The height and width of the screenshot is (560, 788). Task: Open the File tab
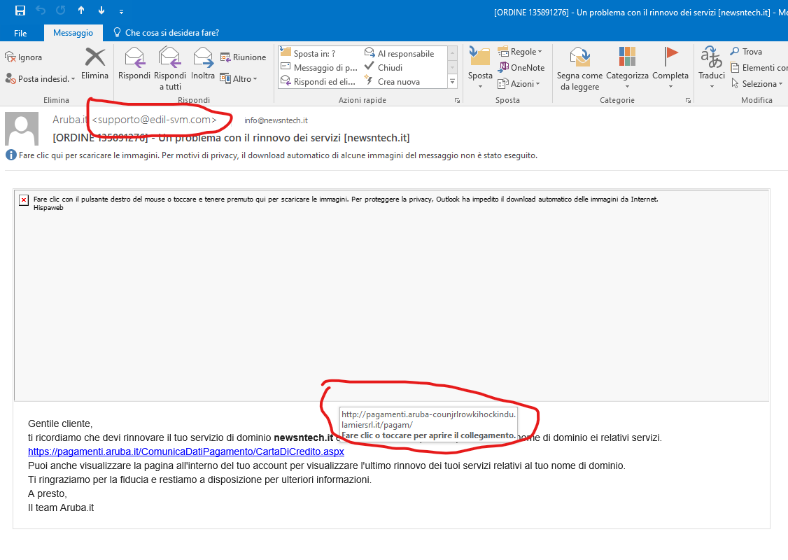pos(20,33)
